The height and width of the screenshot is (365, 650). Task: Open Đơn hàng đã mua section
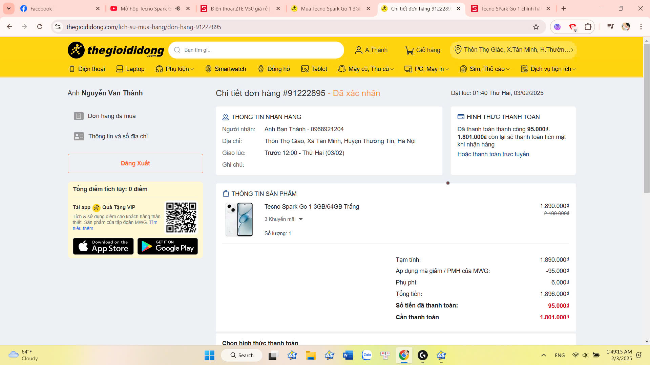[x=105, y=116]
